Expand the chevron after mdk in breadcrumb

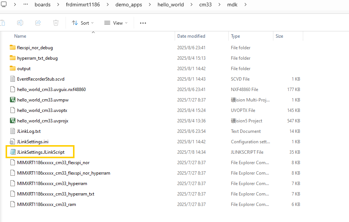tap(245, 5)
